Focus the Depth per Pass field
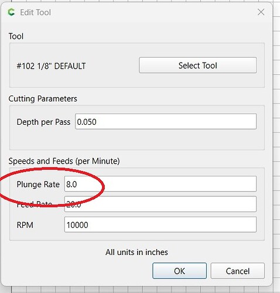 pyautogui.click(x=166, y=121)
